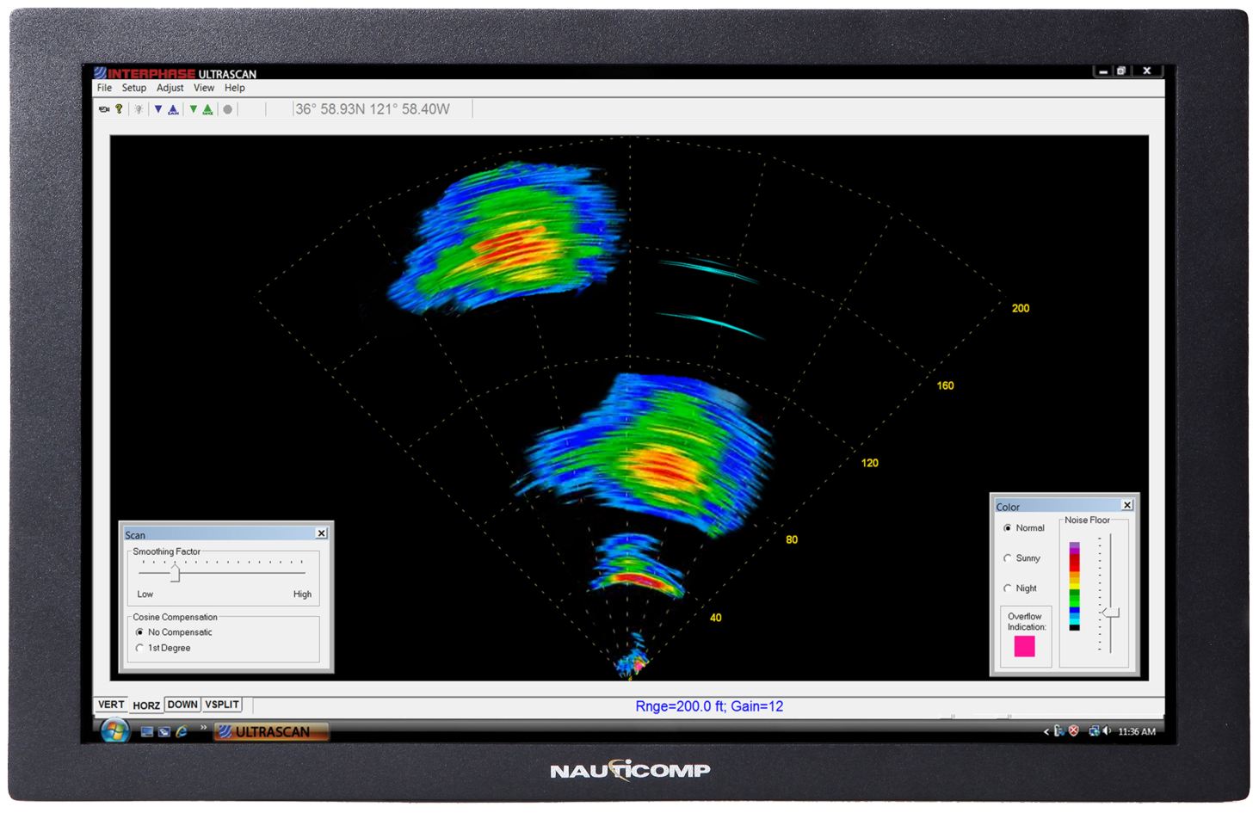
Task: Click the 160 range ring label
Action: point(945,385)
